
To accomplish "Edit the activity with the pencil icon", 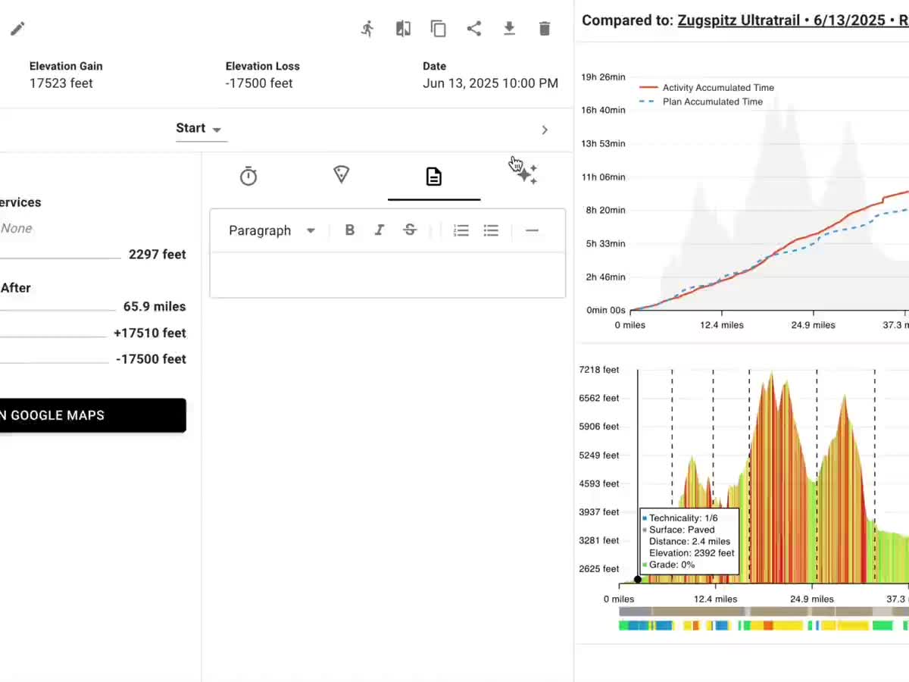I will (17, 28).
